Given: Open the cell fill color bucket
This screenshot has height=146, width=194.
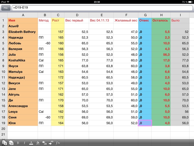Looking at the screenshot, I should 38,143.
